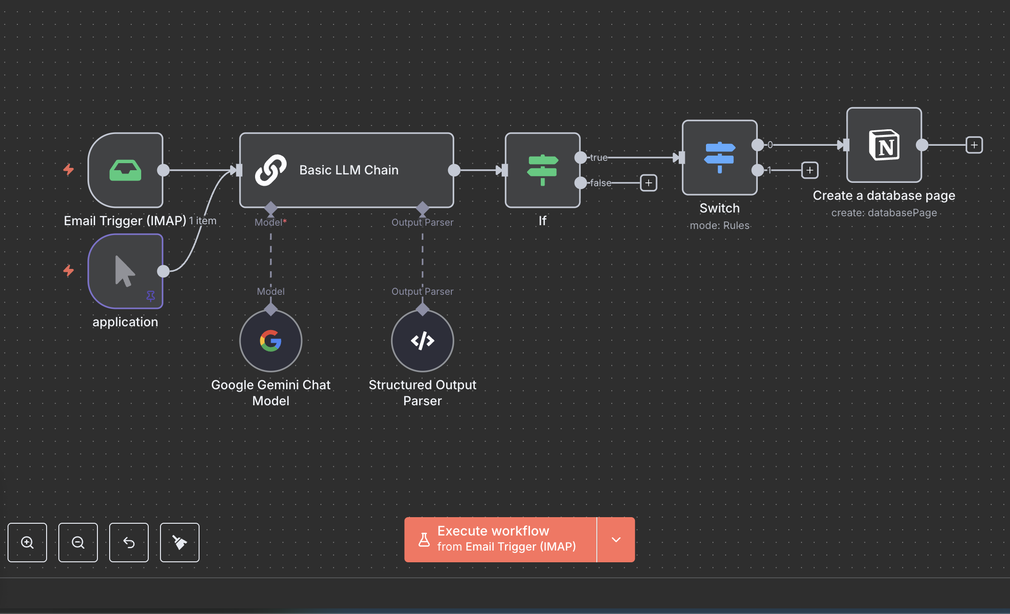This screenshot has width=1010, height=614.
Task: Add a node to the If false branch
Action: coord(649,183)
